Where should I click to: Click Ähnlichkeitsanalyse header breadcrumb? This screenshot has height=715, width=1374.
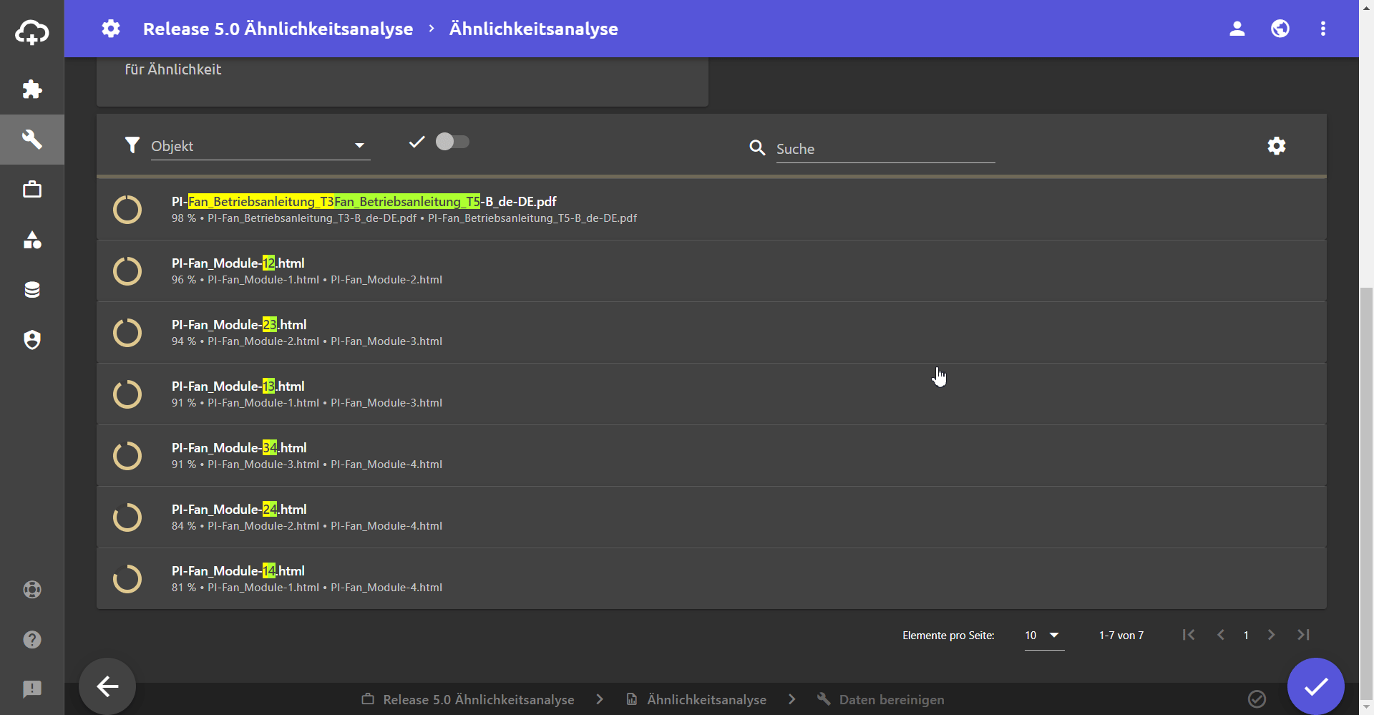coord(534,29)
